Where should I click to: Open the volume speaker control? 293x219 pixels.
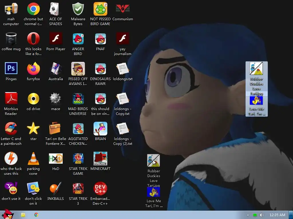[x=262, y=215]
